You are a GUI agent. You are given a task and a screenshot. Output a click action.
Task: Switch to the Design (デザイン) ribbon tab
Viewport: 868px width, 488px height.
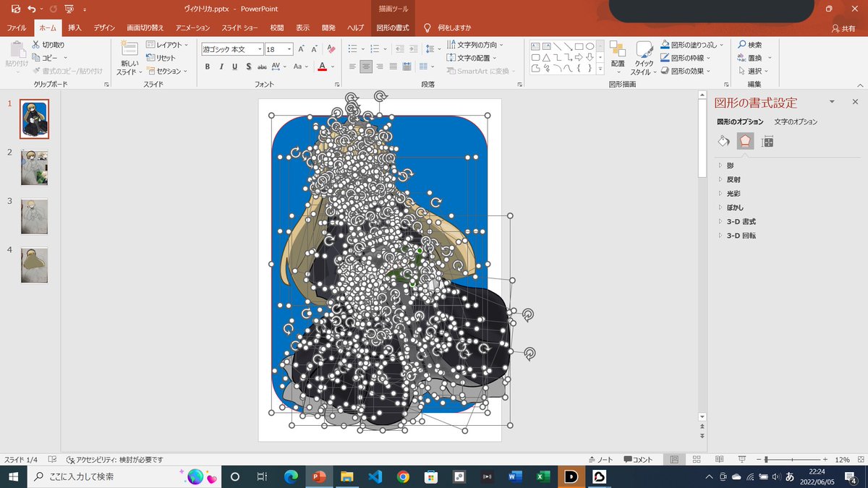point(106,27)
